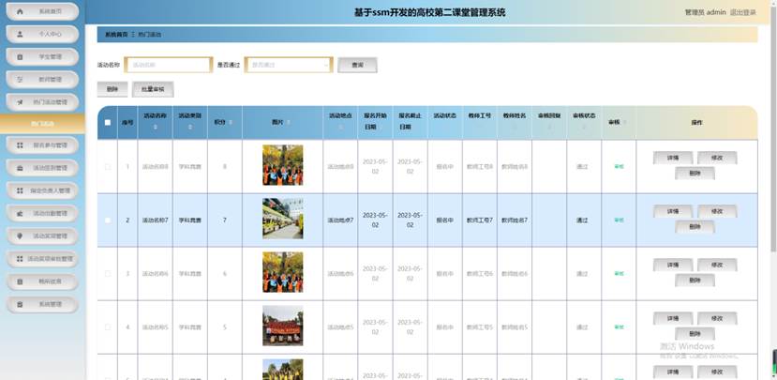The image size is (777, 380).
Task: Click the icon beside 活动签到管理
Action: point(20,168)
